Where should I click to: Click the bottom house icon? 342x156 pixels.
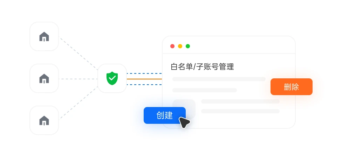(x=44, y=120)
